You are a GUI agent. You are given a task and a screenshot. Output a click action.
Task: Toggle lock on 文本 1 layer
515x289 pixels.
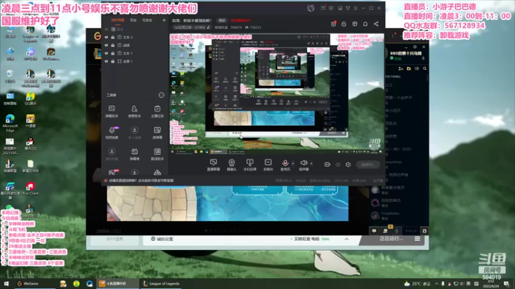113,53
